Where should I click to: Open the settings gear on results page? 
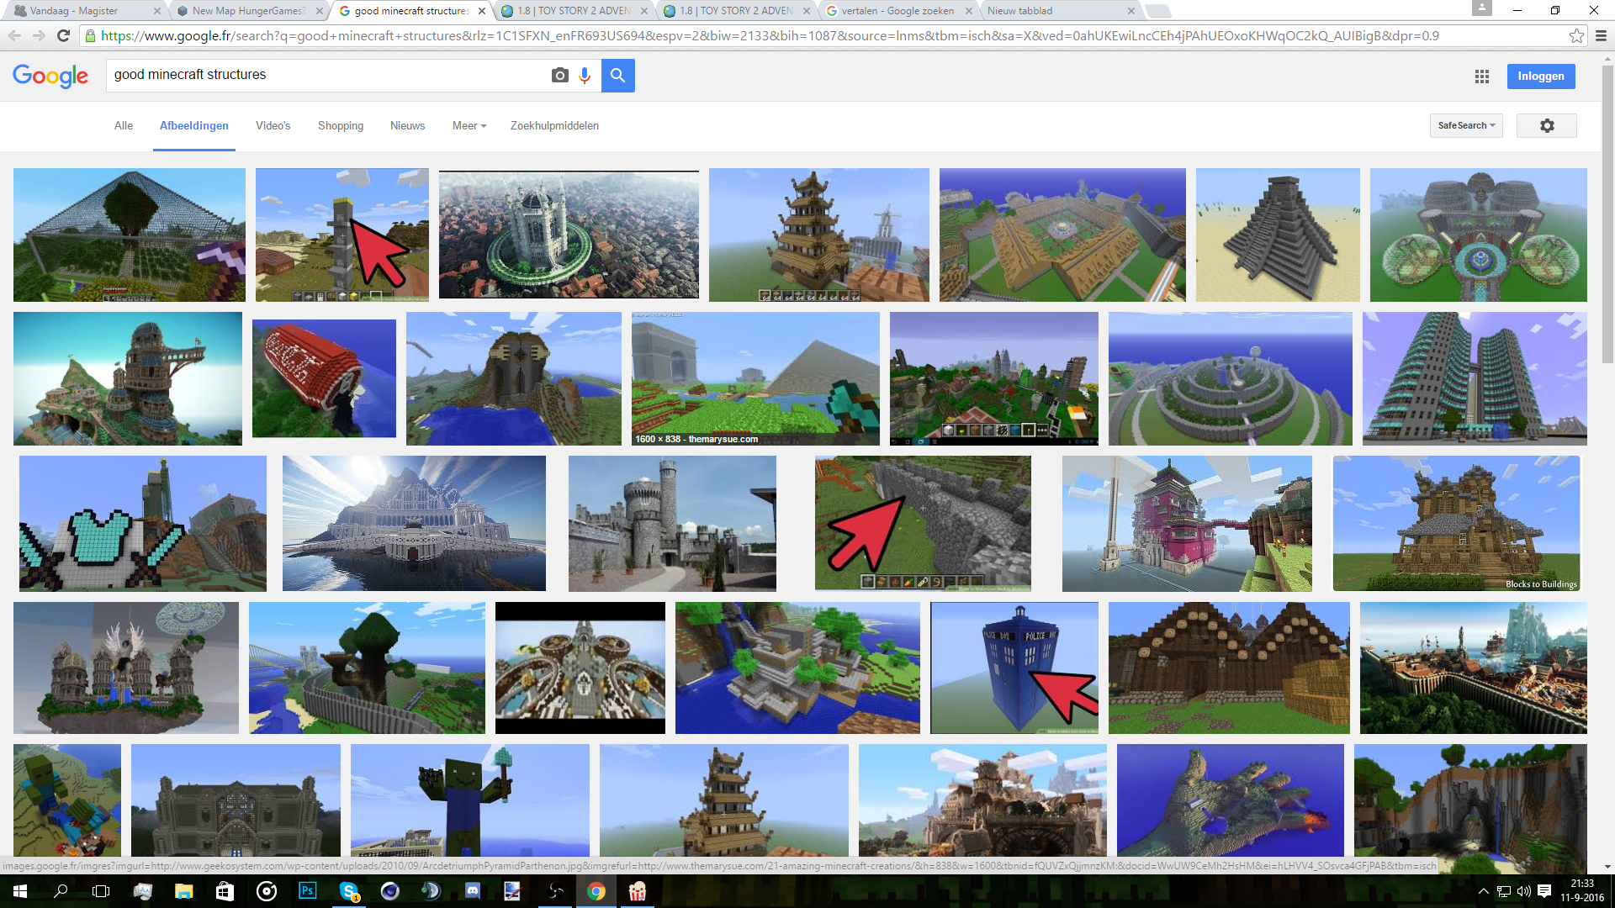[x=1547, y=125]
